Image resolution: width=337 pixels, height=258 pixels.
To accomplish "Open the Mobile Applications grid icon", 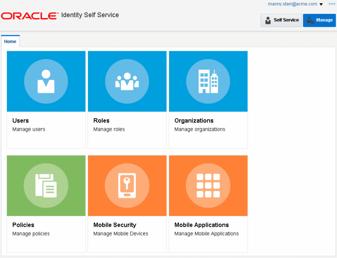I will click(x=208, y=186).
